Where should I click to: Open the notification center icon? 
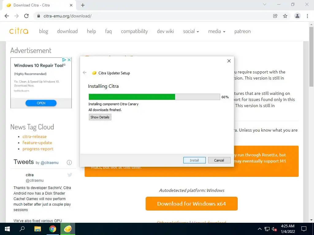(304, 229)
